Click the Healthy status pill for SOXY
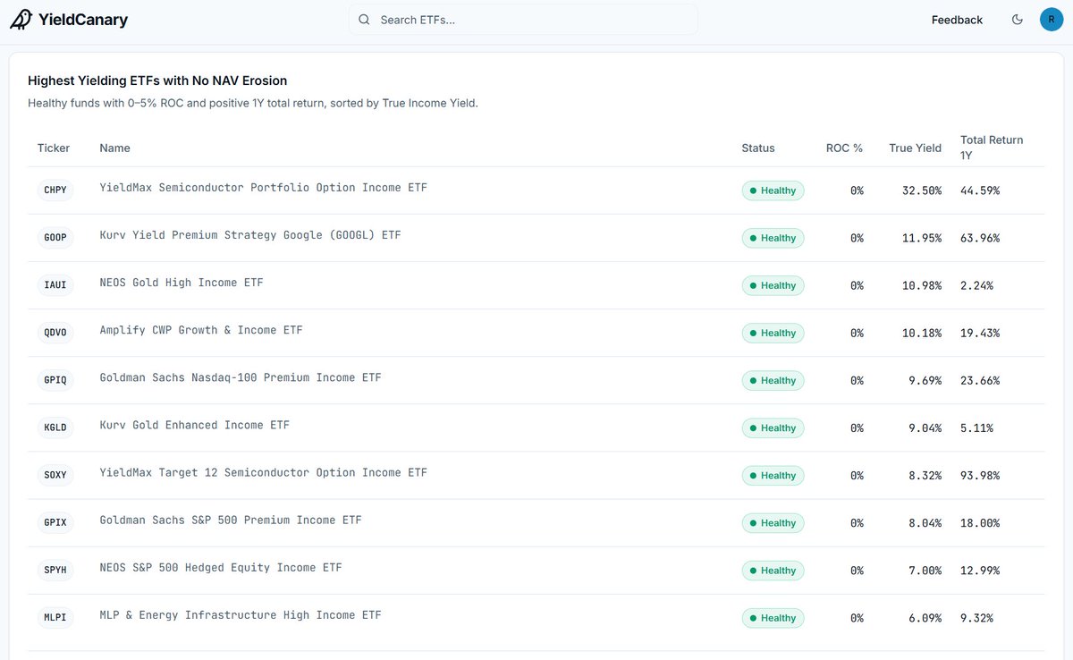 pos(773,475)
